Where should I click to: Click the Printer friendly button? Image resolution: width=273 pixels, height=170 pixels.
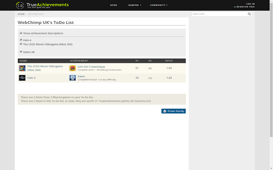(x=174, y=111)
